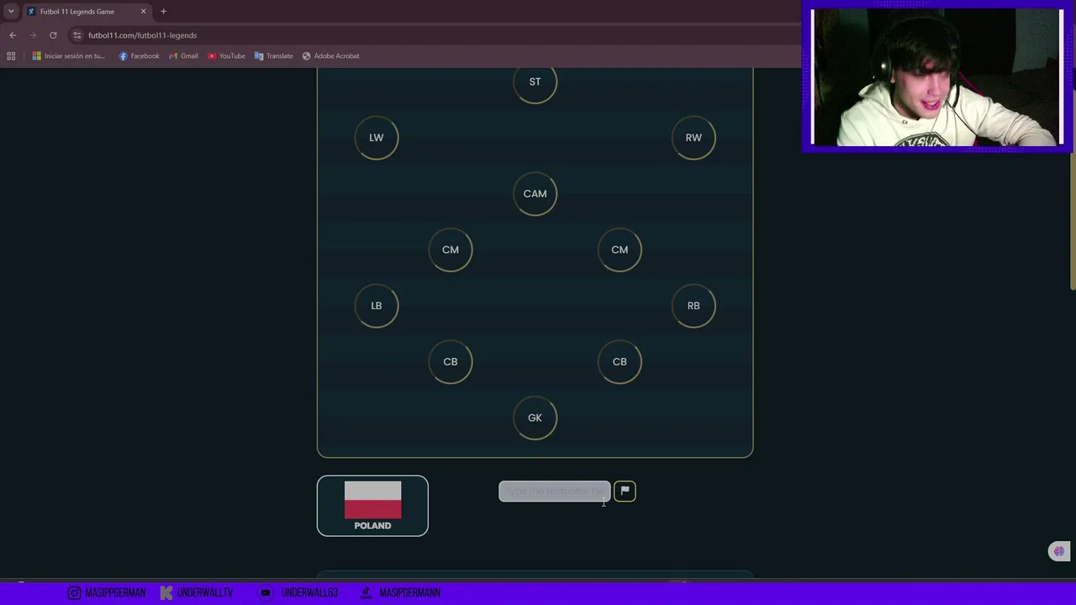Close the Futbol 11 Legends Game tab
The width and height of the screenshot is (1076, 605).
tap(143, 12)
